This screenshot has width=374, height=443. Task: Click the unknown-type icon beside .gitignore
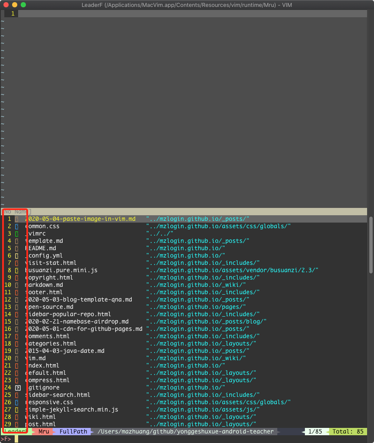click(x=17, y=387)
